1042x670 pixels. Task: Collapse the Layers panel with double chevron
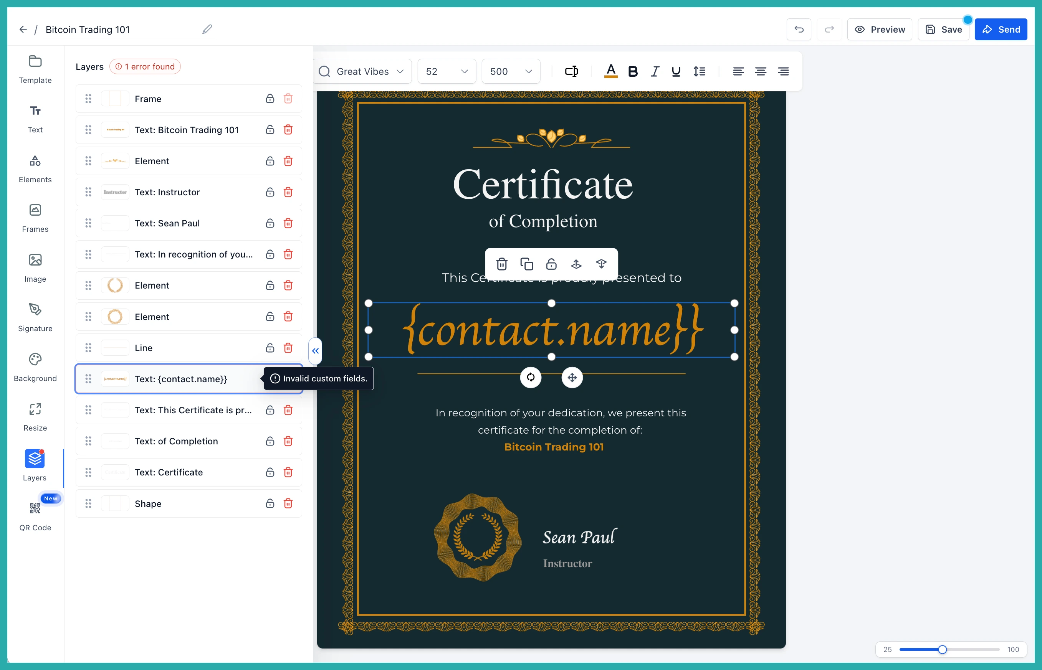[x=315, y=351]
